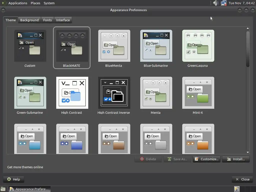Apply the GreenLaguna theme

coord(198,46)
